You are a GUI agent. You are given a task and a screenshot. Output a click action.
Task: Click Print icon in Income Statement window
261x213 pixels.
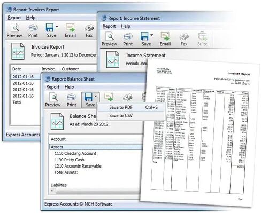pyautogui.click(x=128, y=39)
